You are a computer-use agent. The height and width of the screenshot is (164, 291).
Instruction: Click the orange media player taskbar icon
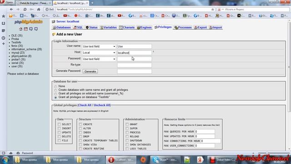[143, 160]
